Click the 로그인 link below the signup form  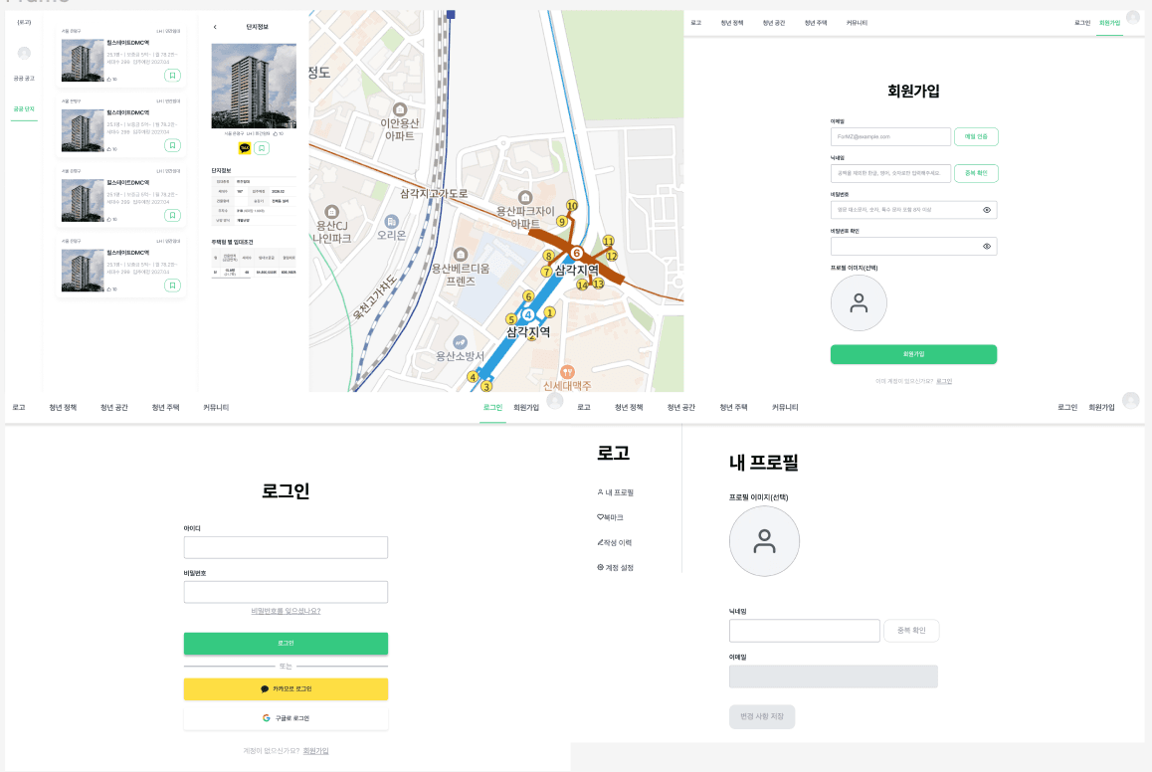coord(944,381)
